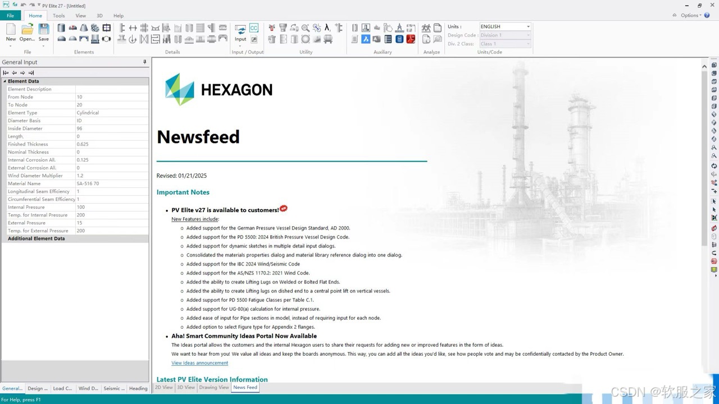Open the Help ribbon tab
The image size is (719, 404).
(119, 16)
